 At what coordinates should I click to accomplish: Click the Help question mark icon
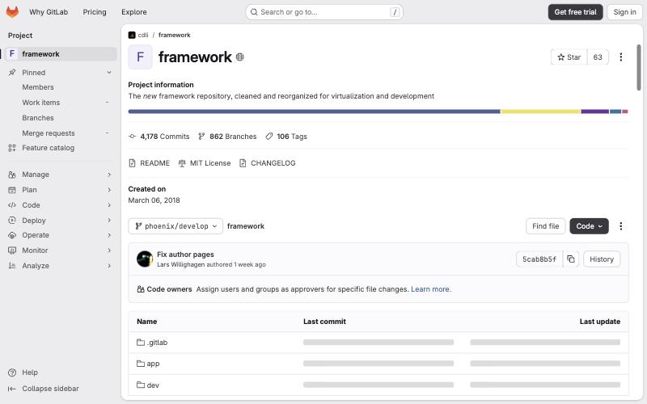point(12,372)
